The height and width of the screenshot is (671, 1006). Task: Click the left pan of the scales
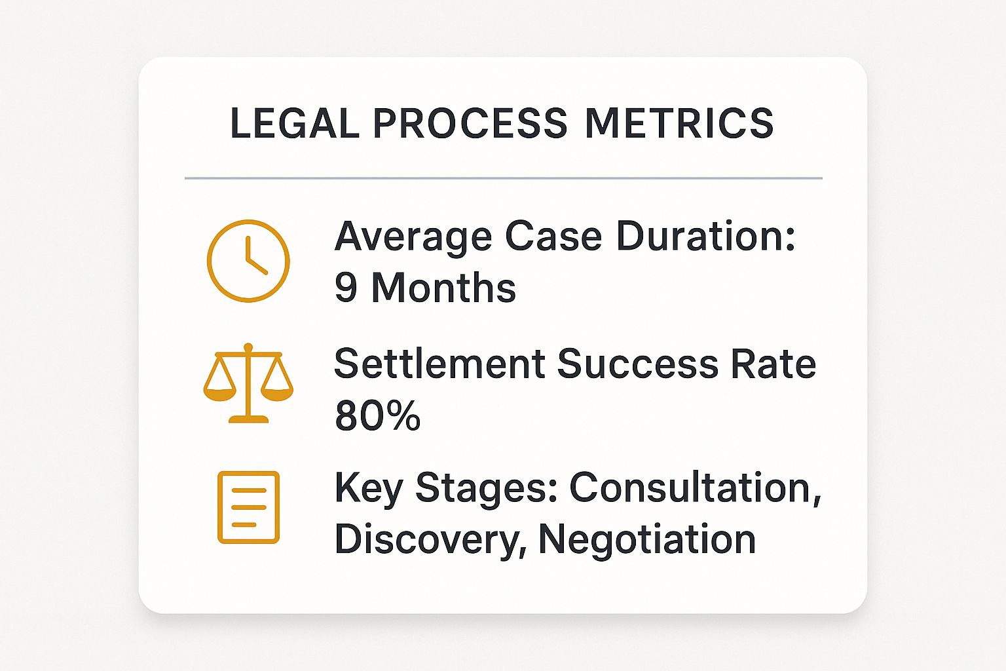(x=219, y=392)
